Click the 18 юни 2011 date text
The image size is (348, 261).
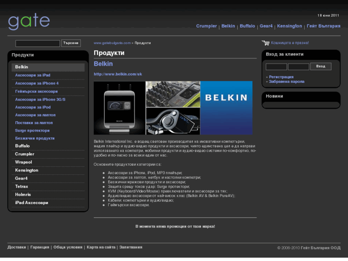coord(328,15)
